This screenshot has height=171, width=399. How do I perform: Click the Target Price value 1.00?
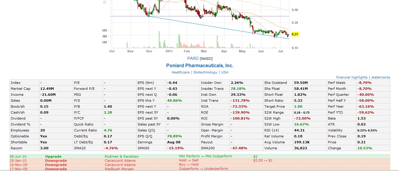pos(298,106)
